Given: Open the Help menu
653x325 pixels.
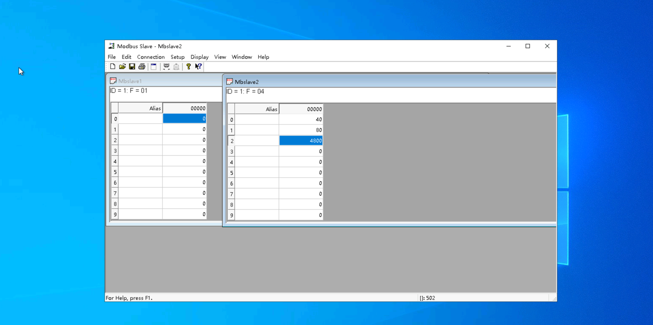Looking at the screenshot, I should [x=264, y=57].
